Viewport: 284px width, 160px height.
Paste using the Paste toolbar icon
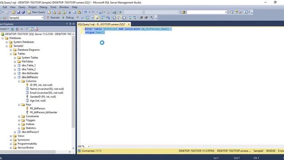79,12
